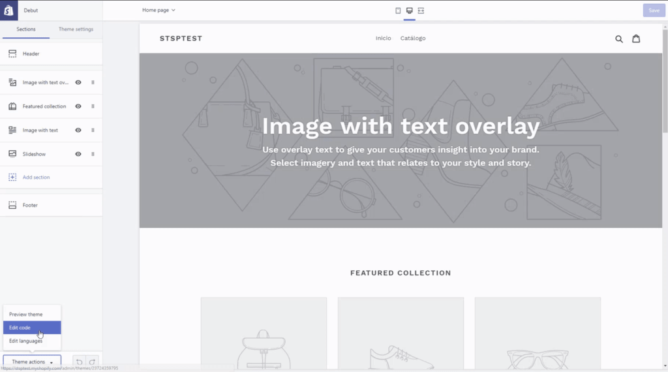Click the Save button

coord(654,10)
